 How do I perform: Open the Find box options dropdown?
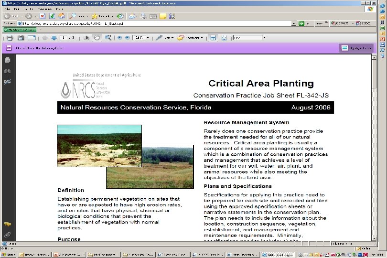click(264, 38)
